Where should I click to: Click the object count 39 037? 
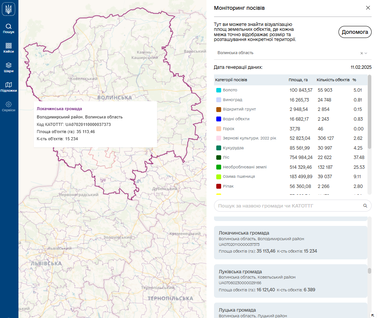click(x=325, y=176)
